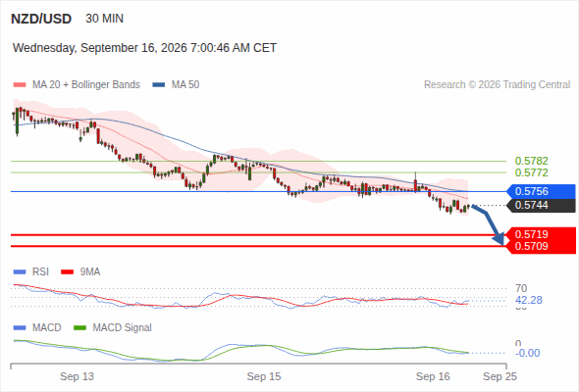The image size is (579, 392).
Task: Click the blue RSI legend swatch
Action: point(20,272)
